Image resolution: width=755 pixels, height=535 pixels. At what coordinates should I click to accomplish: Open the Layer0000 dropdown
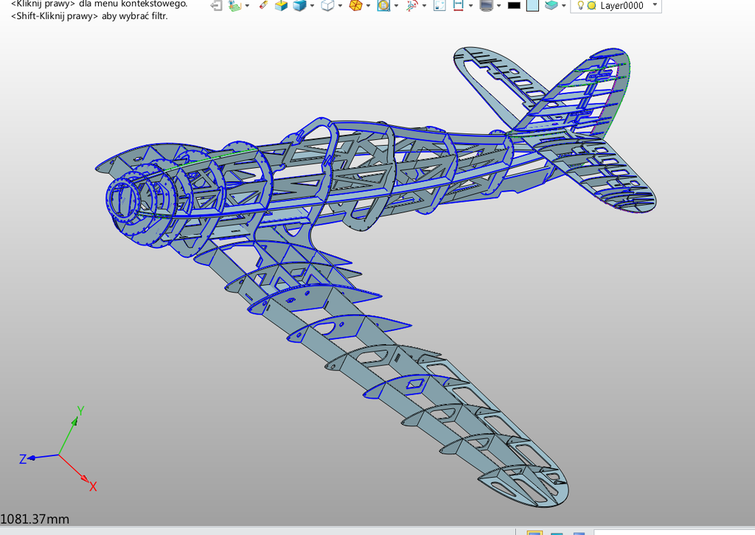click(655, 5)
